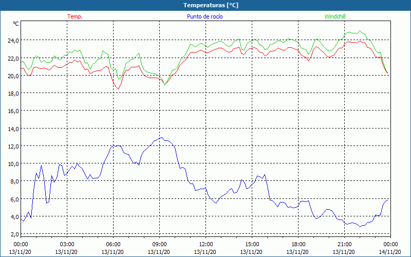Click the '22,0' y-axis value
The image size is (411, 257).
13,58
